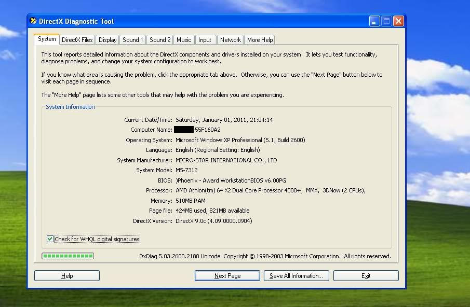Click the DirectX icon in the title bar
Viewport: 470px width, 307px height.
pyautogui.click(x=33, y=21)
